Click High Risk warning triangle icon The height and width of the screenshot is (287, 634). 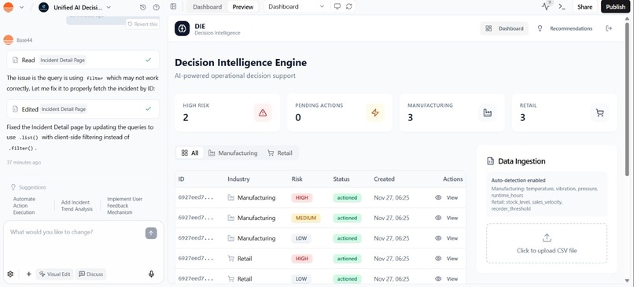click(x=263, y=113)
